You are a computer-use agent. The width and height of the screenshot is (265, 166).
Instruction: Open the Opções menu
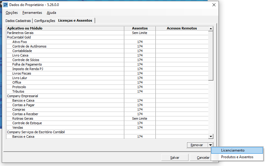pos(12,13)
